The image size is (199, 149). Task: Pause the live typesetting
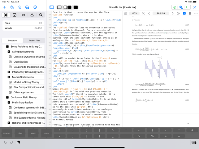click(x=190, y=14)
